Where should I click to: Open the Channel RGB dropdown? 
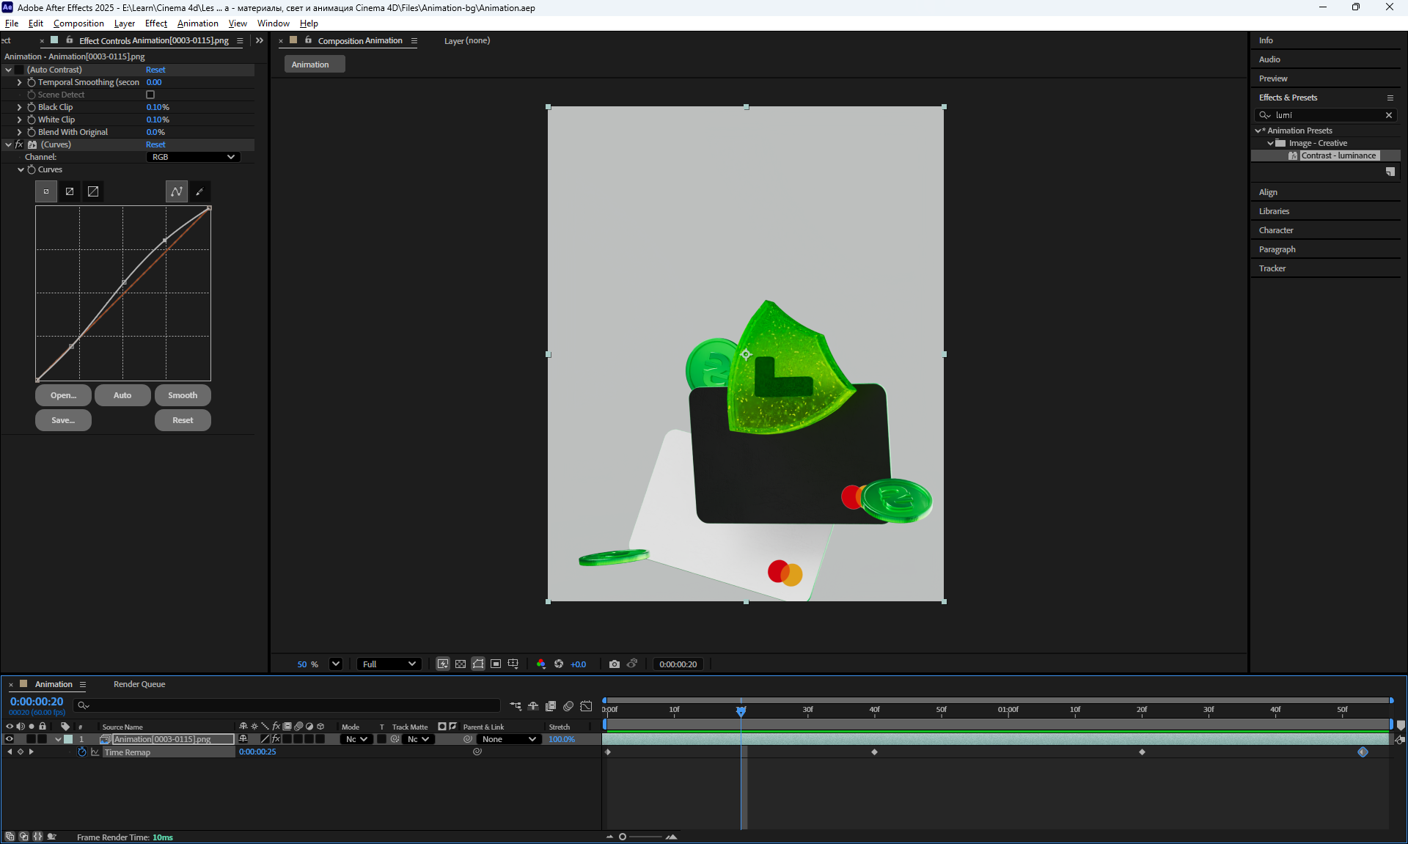point(193,157)
